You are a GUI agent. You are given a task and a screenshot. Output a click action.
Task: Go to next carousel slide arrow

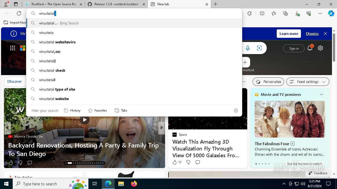click(x=162, y=128)
